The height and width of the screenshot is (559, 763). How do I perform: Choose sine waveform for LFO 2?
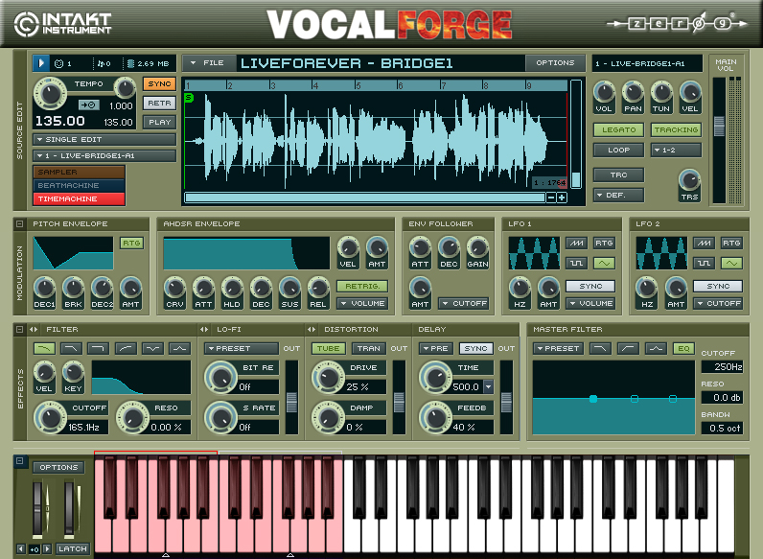pos(732,263)
